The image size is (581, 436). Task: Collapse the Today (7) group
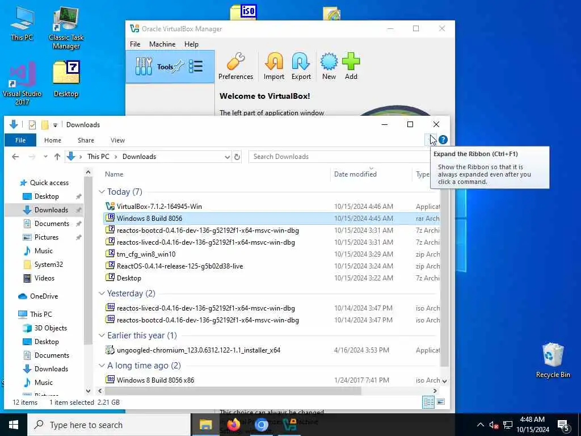102,192
